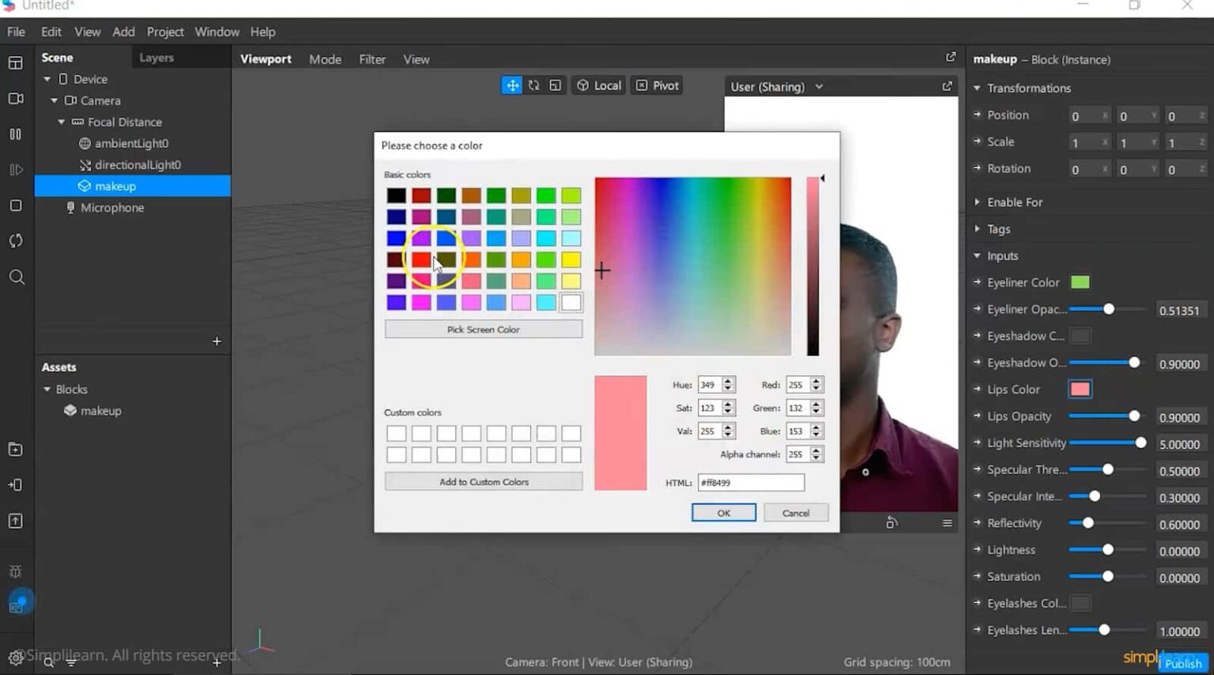Toggle Pivot mode button

click(x=657, y=85)
